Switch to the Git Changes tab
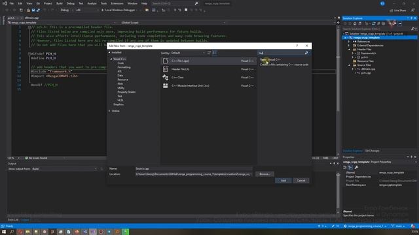Viewport: 419px width, 235px height. coord(372,151)
